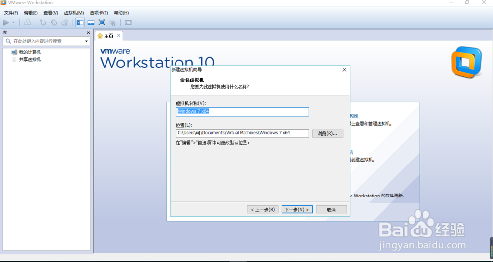Open the 查看(V) menu
The height and width of the screenshot is (262, 493).
pos(51,13)
